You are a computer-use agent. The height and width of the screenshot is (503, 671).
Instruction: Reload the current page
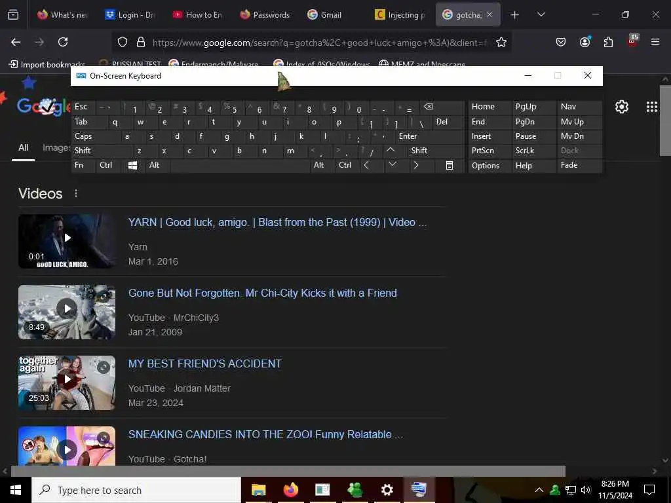63,42
